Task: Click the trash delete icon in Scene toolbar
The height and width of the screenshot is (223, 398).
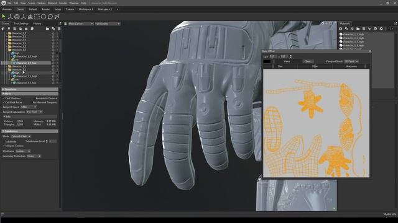Action: click(59, 29)
